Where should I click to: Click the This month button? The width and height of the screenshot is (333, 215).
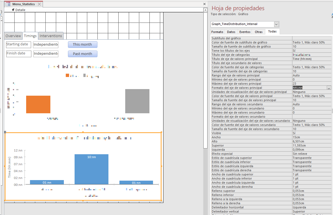(x=83, y=45)
